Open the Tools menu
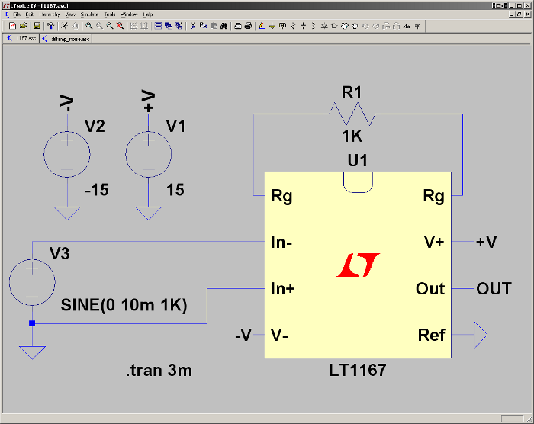534x424 pixels. 110,14
